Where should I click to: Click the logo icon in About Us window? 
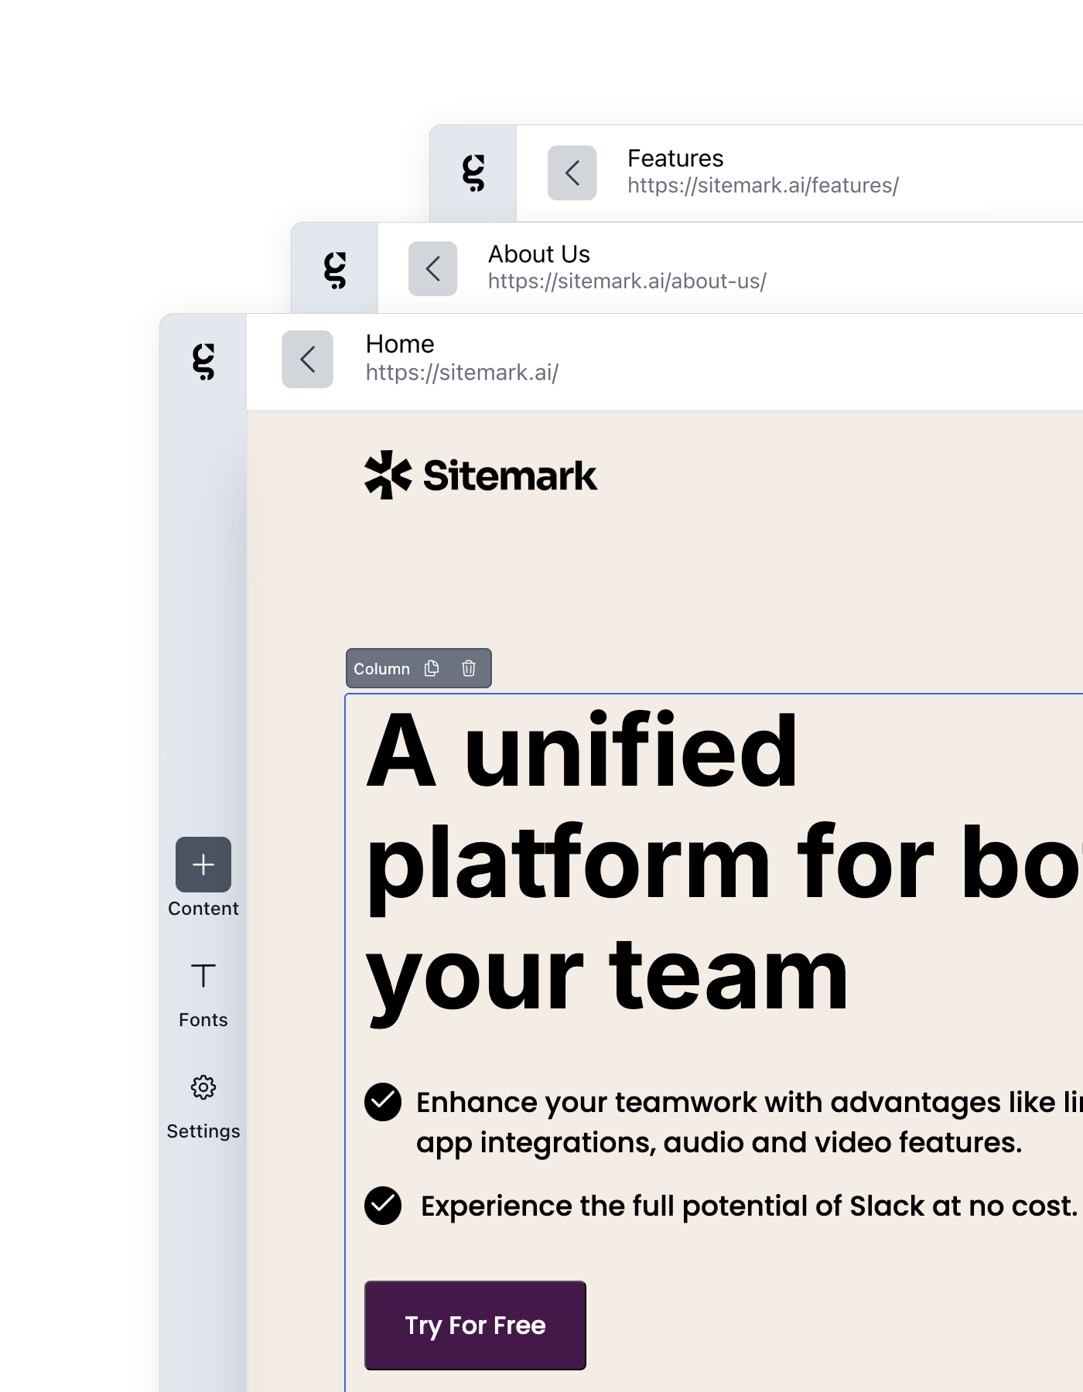pos(335,270)
